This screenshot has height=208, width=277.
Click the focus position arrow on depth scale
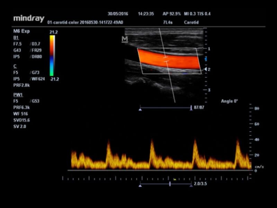tap(205, 69)
